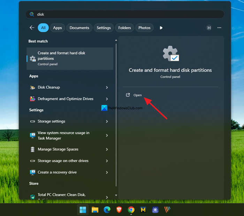Viewport: 244px width, 216px height.
Task: Launch Microsoft Edge from the taskbar
Action: [107, 210]
